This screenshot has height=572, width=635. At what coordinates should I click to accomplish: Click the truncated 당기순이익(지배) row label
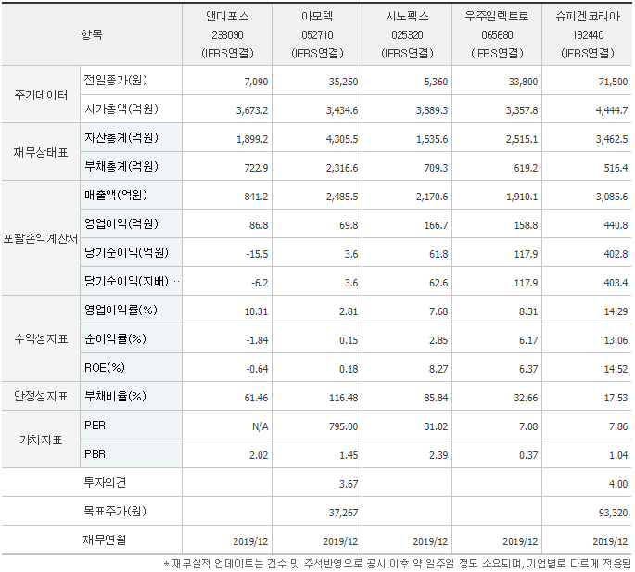[132, 282]
